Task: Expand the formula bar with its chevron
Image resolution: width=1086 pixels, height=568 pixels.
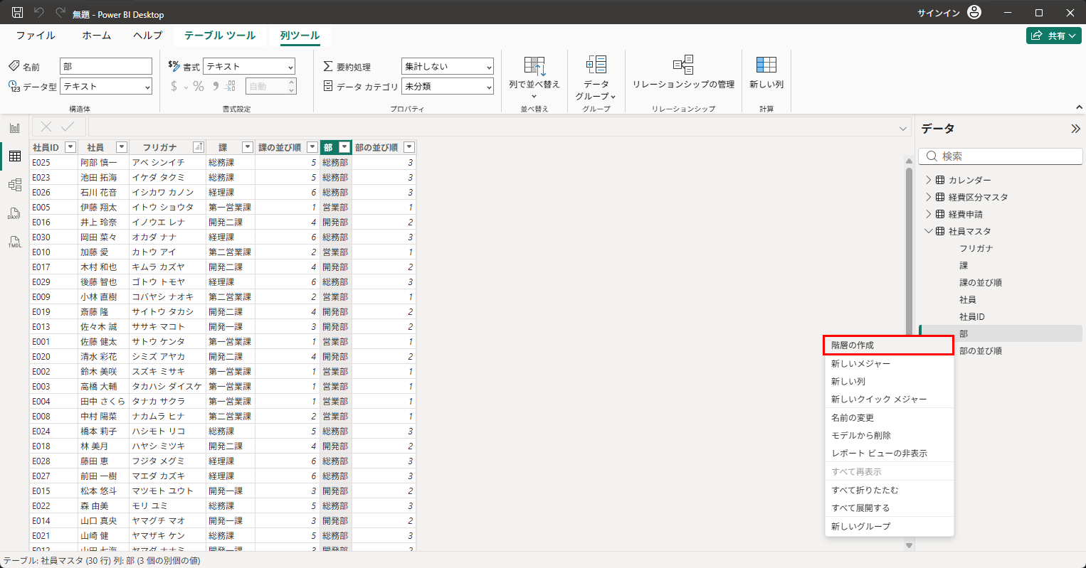Action: click(903, 128)
